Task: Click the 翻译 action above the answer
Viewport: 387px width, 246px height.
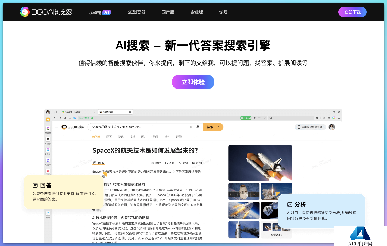Action: [183, 163]
